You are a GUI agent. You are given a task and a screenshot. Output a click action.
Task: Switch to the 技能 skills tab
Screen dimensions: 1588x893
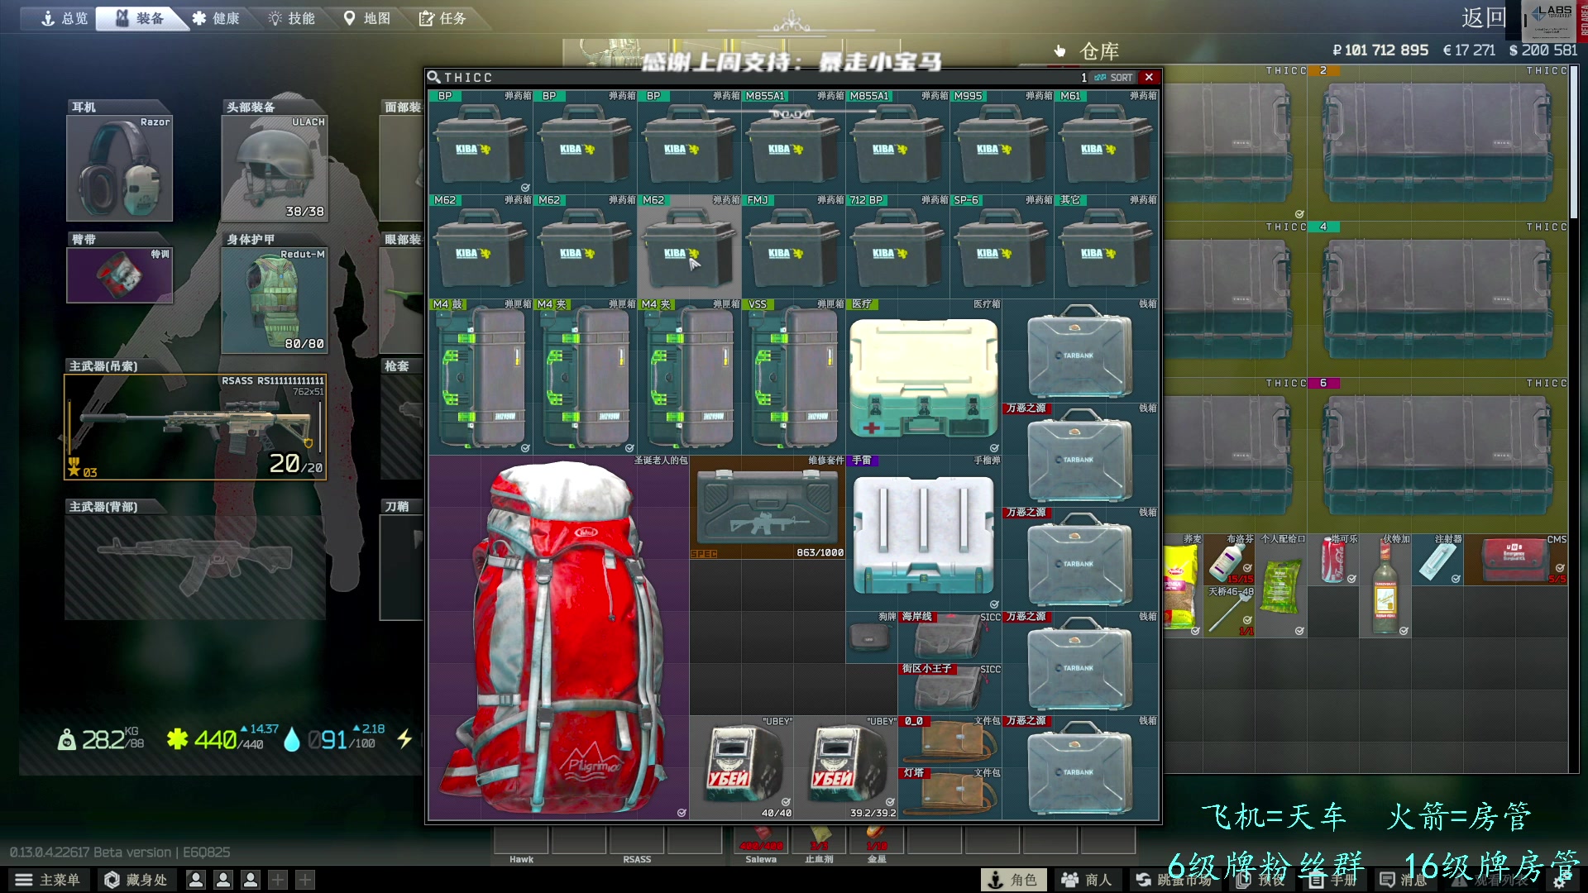tap(292, 18)
